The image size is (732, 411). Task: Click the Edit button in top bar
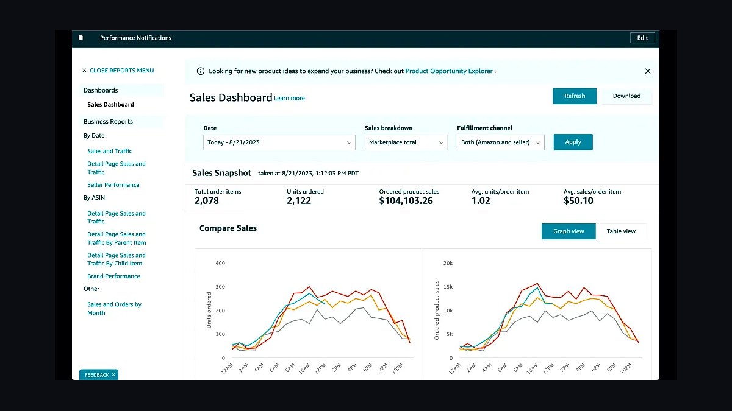[643, 38]
